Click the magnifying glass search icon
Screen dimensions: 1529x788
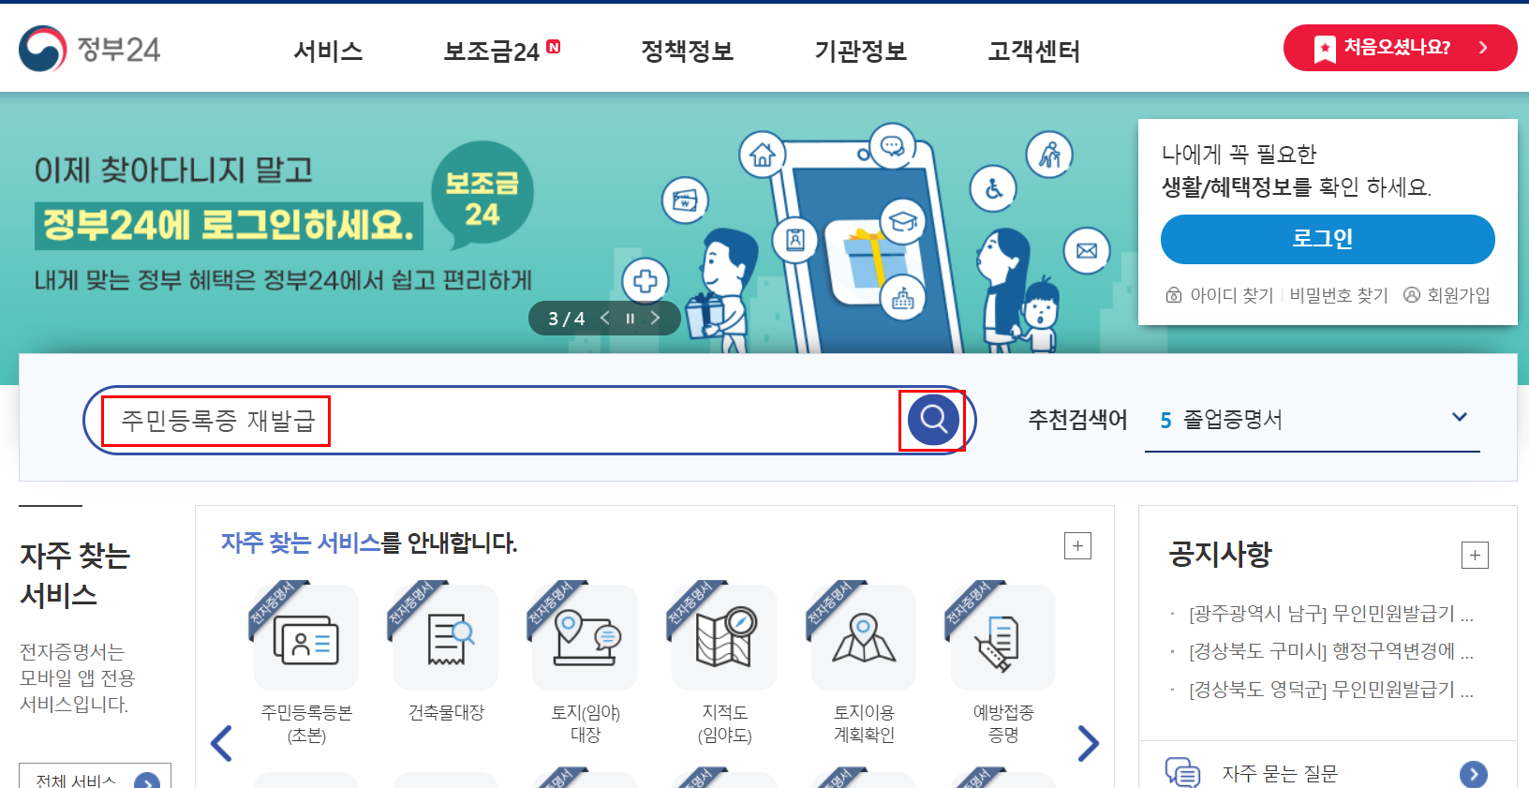[933, 419]
